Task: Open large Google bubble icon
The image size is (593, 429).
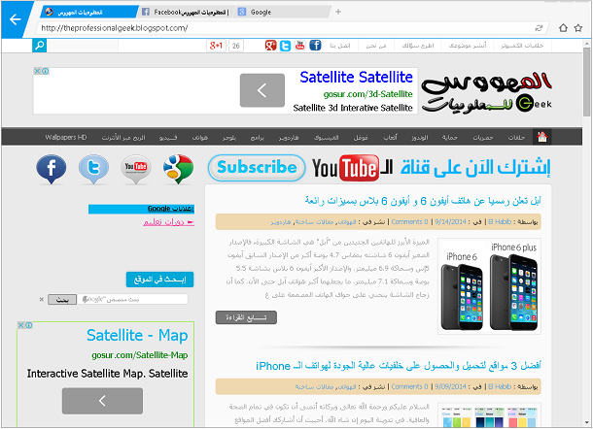Action: click(x=178, y=169)
